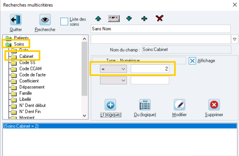Move criterion up with green up arrow

(x=98, y=18)
